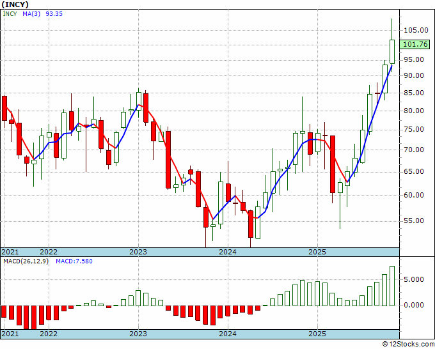Click the tallest rightmost MACD histogram bar
The image size is (435, 349).
click(392, 286)
